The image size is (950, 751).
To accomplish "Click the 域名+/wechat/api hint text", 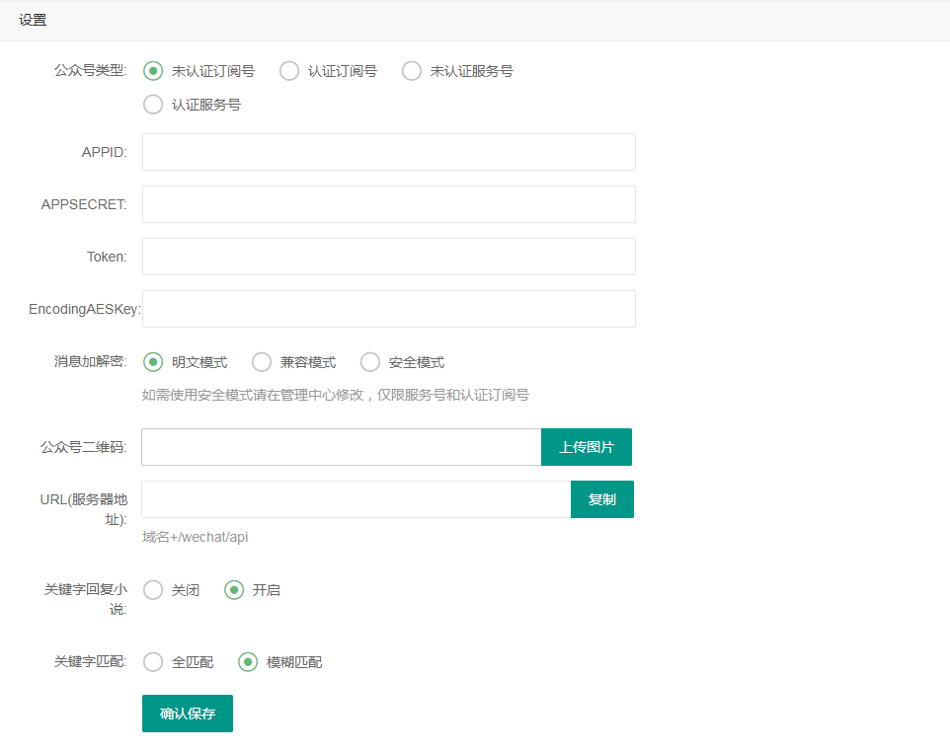I will click(196, 537).
